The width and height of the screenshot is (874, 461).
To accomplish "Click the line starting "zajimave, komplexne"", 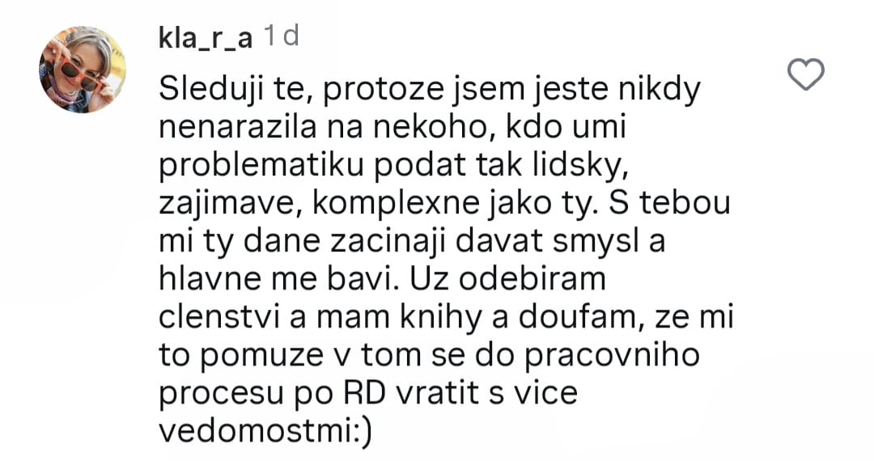I will click(x=444, y=202).
